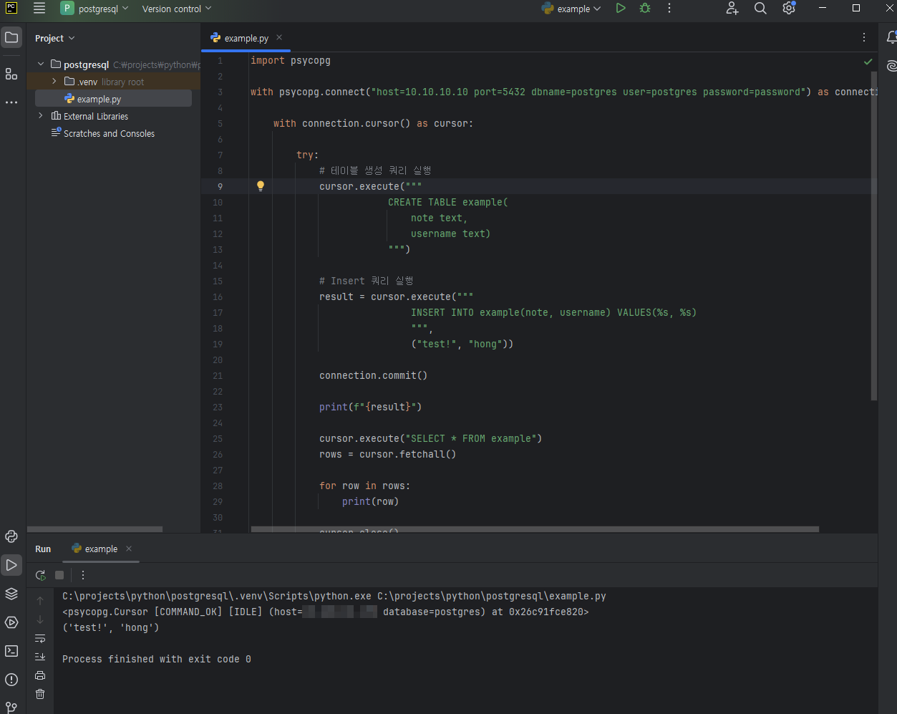
Task: Open Python Console tool window
Action: point(11,536)
